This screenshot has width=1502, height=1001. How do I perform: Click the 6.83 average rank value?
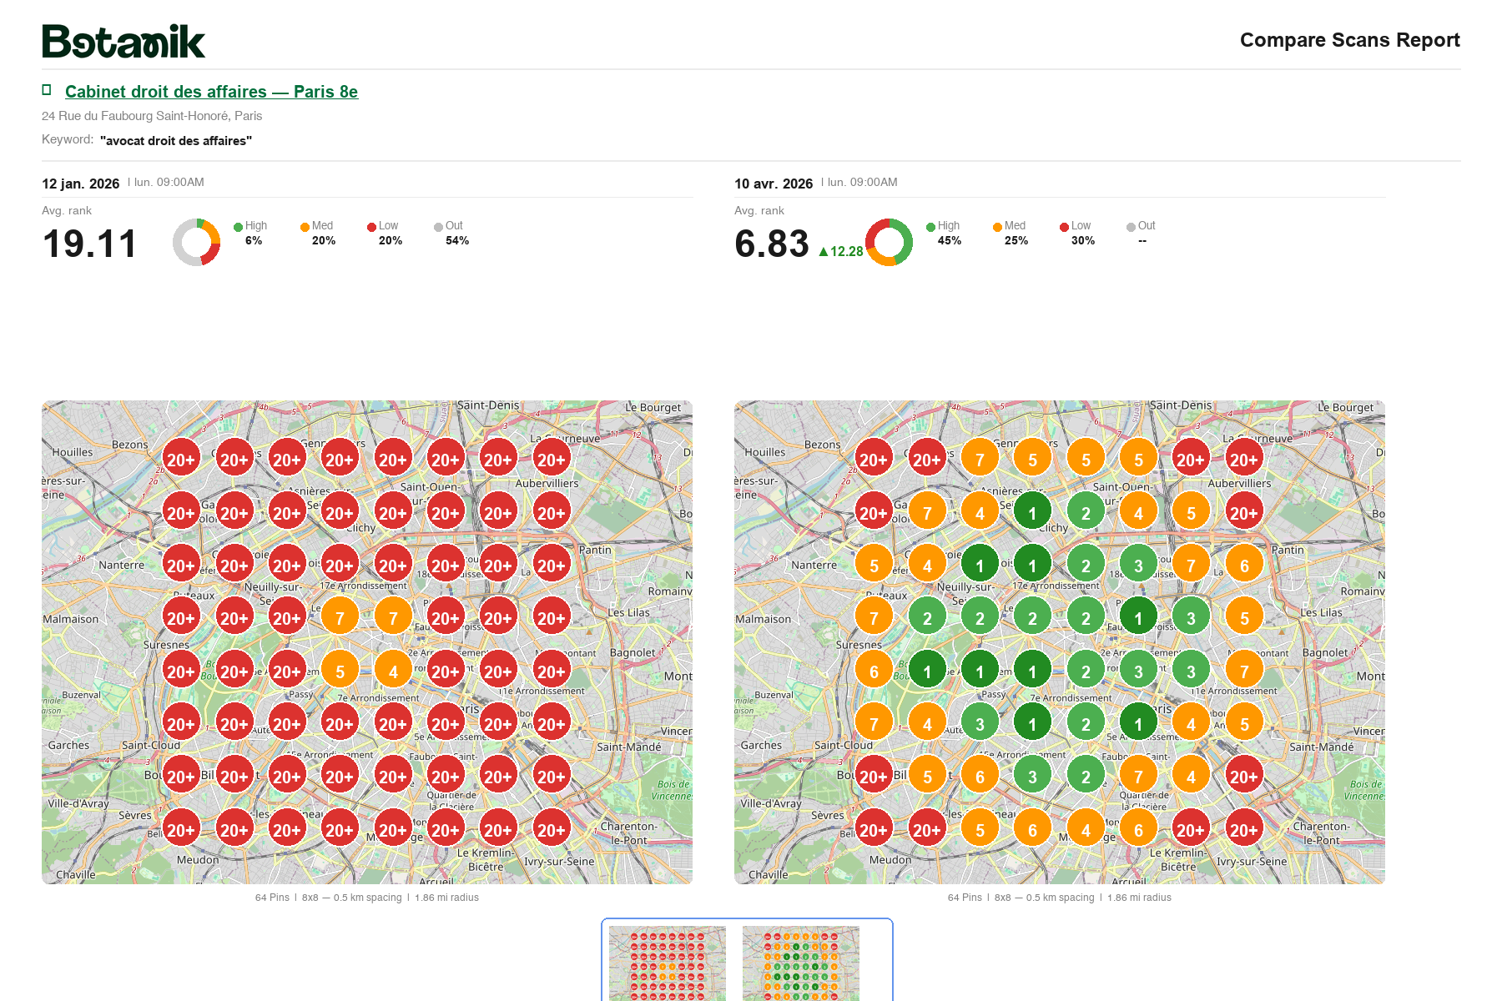click(x=772, y=244)
